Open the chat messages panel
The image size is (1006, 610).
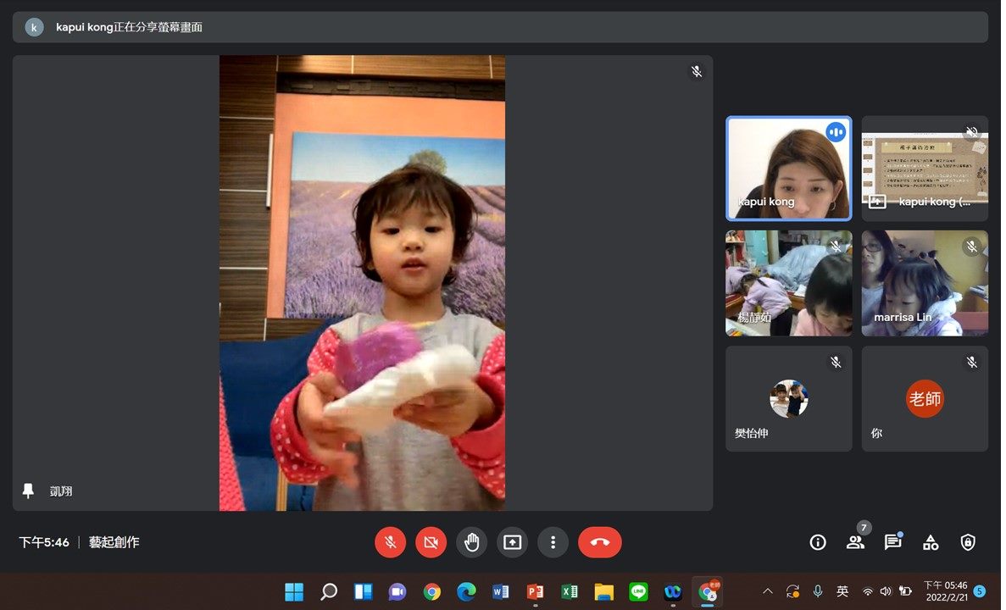point(892,542)
